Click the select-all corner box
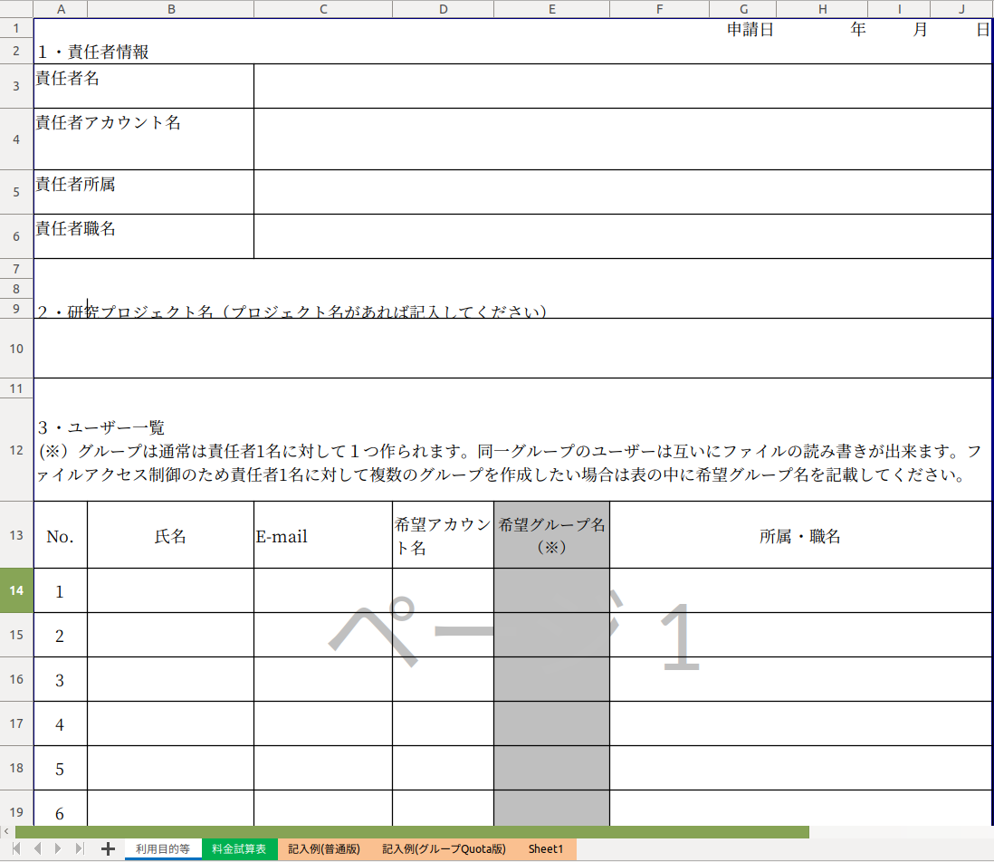This screenshot has width=994, height=862. [x=16, y=9]
